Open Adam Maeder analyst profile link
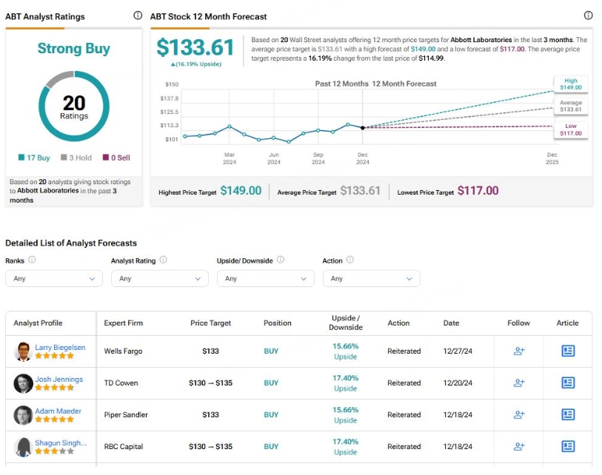This screenshot has width=602, height=475. coord(58,411)
